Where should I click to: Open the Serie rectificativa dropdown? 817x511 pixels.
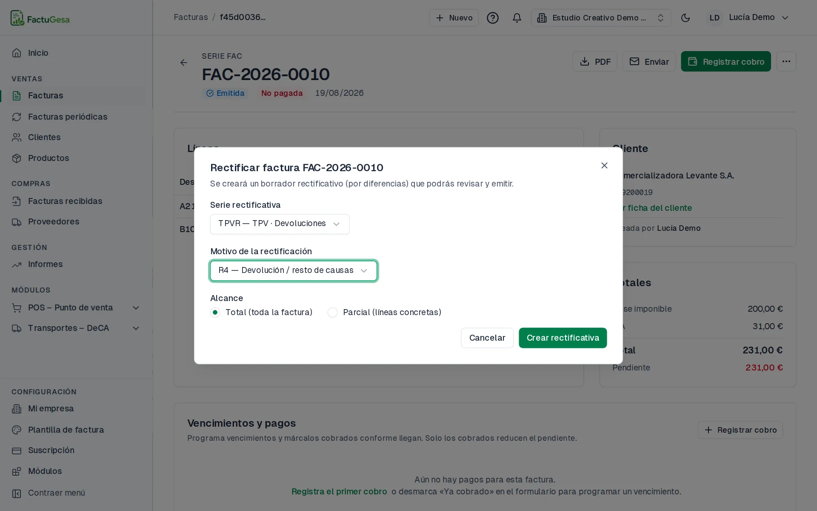click(280, 224)
